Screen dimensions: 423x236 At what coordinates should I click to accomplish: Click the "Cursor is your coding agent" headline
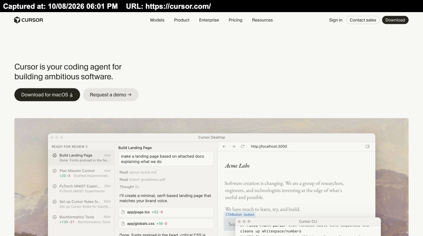(68, 72)
